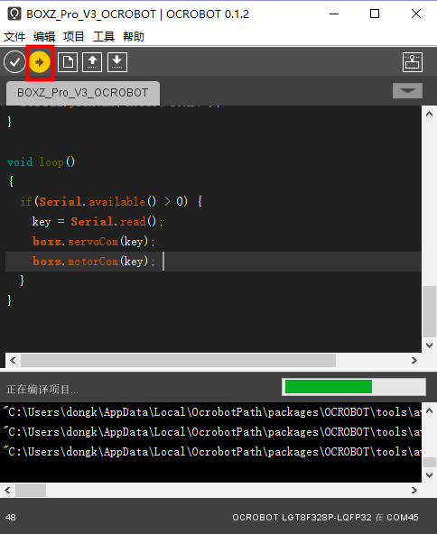This screenshot has height=534, width=437.
Task: Save the sketch with the down-arrow icon
Action: 117,62
